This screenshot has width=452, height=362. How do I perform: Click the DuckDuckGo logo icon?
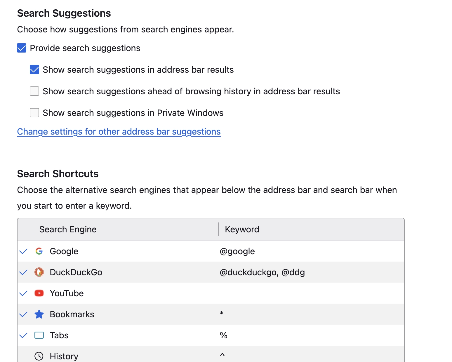(39, 272)
